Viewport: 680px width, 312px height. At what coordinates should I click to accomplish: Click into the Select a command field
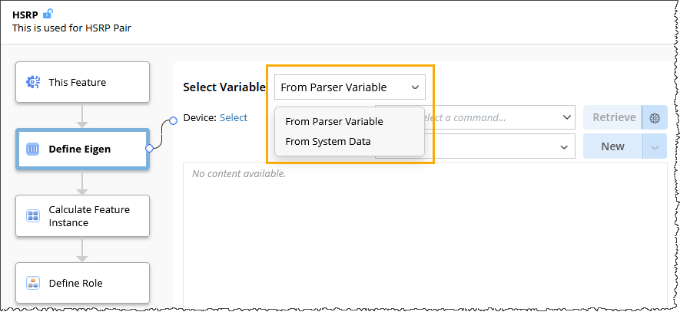492,118
